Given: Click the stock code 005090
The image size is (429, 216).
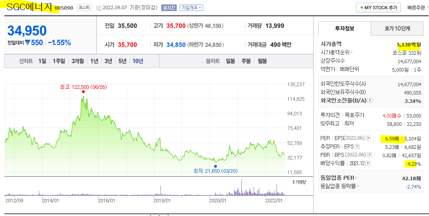Looking at the screenshot, I should [x=64, y=8].
